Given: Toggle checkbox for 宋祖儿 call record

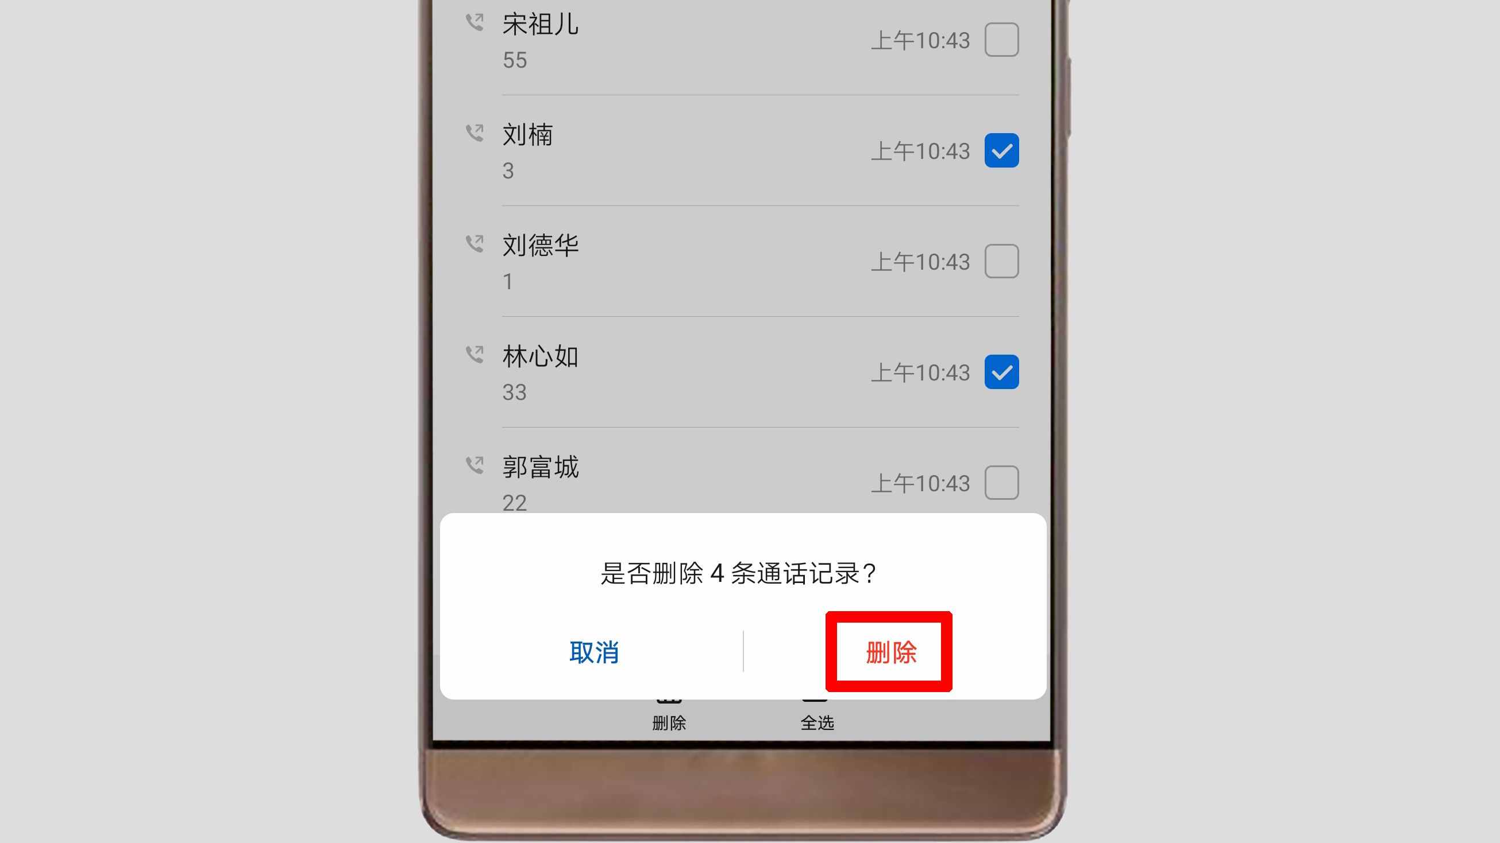Looking at the screenshot, I should click(x=1000, y=39).
